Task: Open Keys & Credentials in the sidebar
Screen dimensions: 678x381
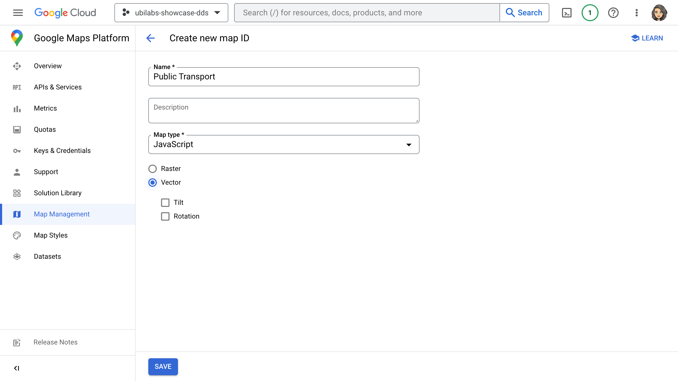Action: tap(68, 151)
